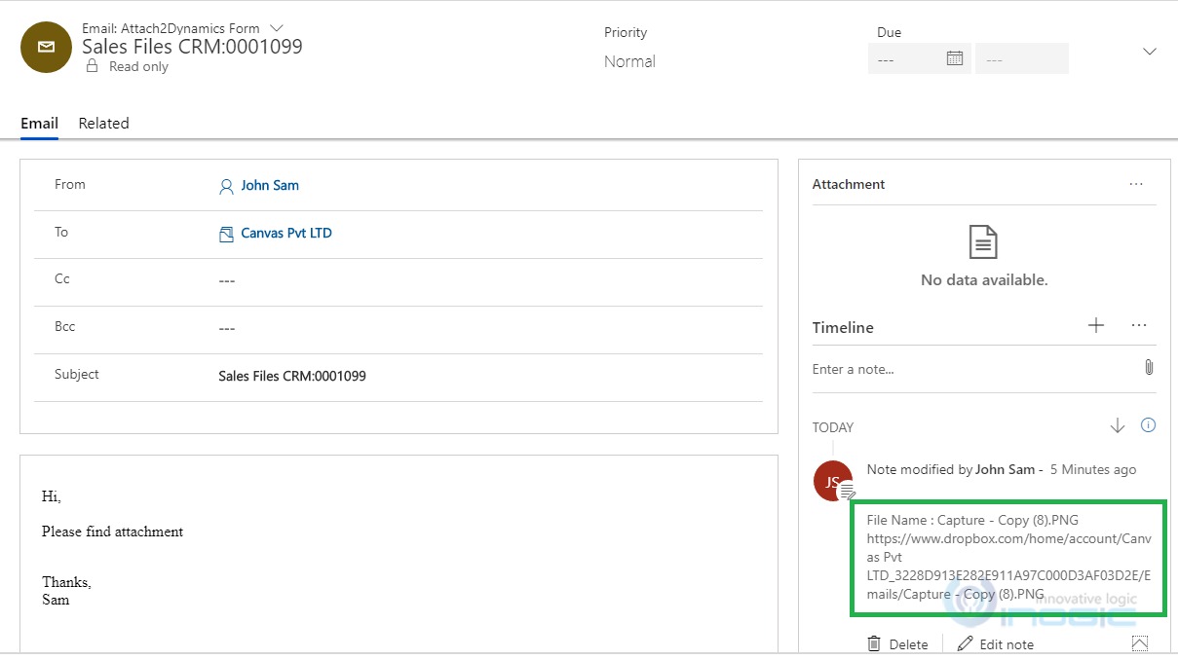This screenshot has height=660, width=1178.
Task: Open the Attach2Dynamics Form selector dropdown
Action: [276, 28]
